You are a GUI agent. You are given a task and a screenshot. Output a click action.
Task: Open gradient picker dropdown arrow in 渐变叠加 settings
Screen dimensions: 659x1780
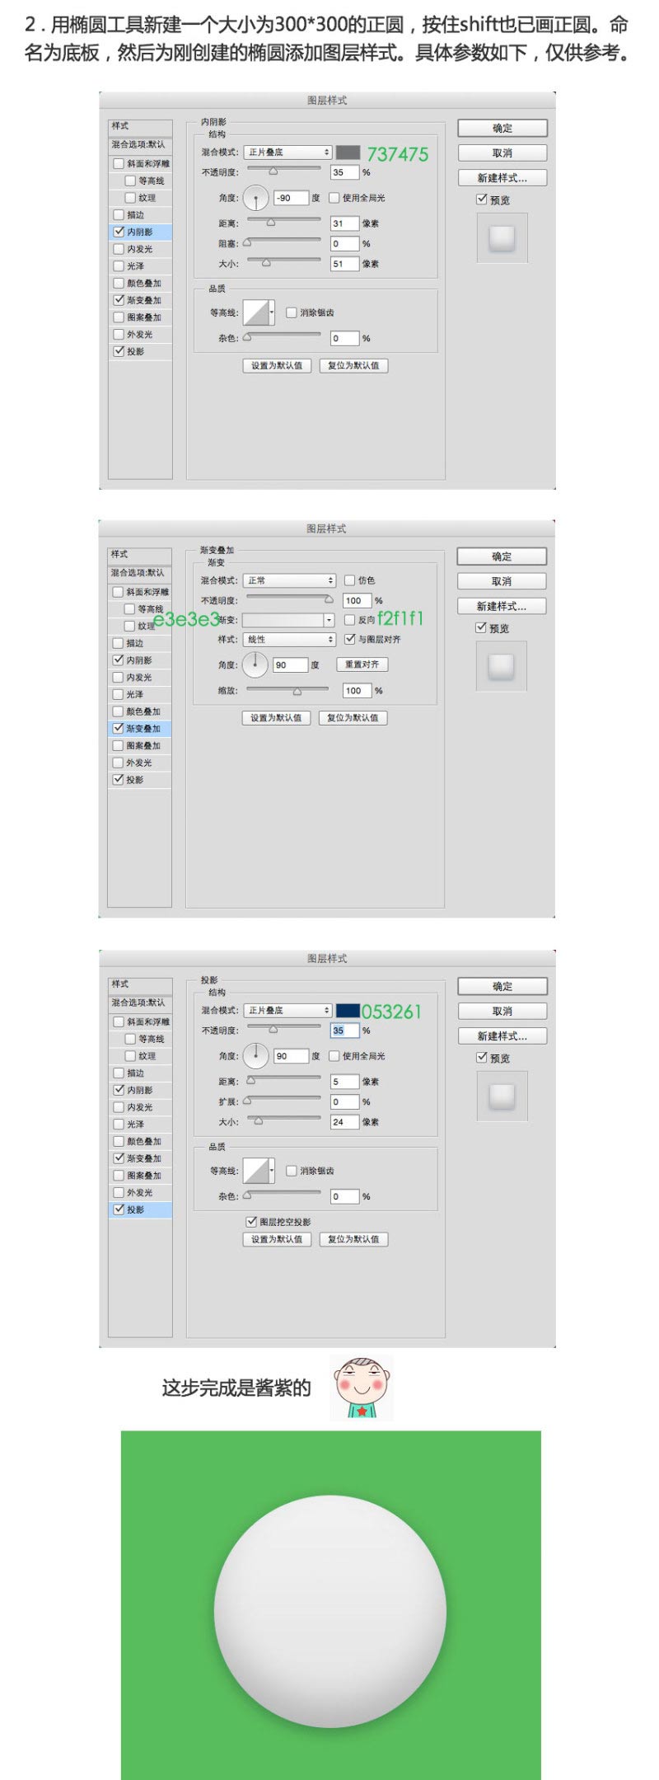click(x=329, y=620)
